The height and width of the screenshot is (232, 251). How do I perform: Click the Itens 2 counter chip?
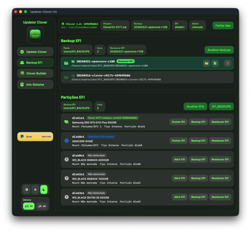(x=100, y=50)
